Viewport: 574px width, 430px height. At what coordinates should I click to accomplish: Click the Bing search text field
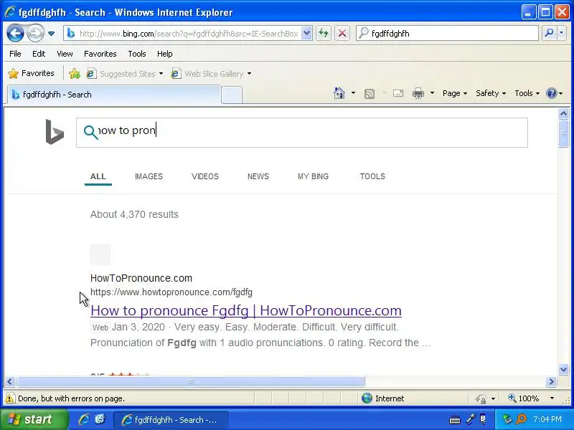[302, 133]
